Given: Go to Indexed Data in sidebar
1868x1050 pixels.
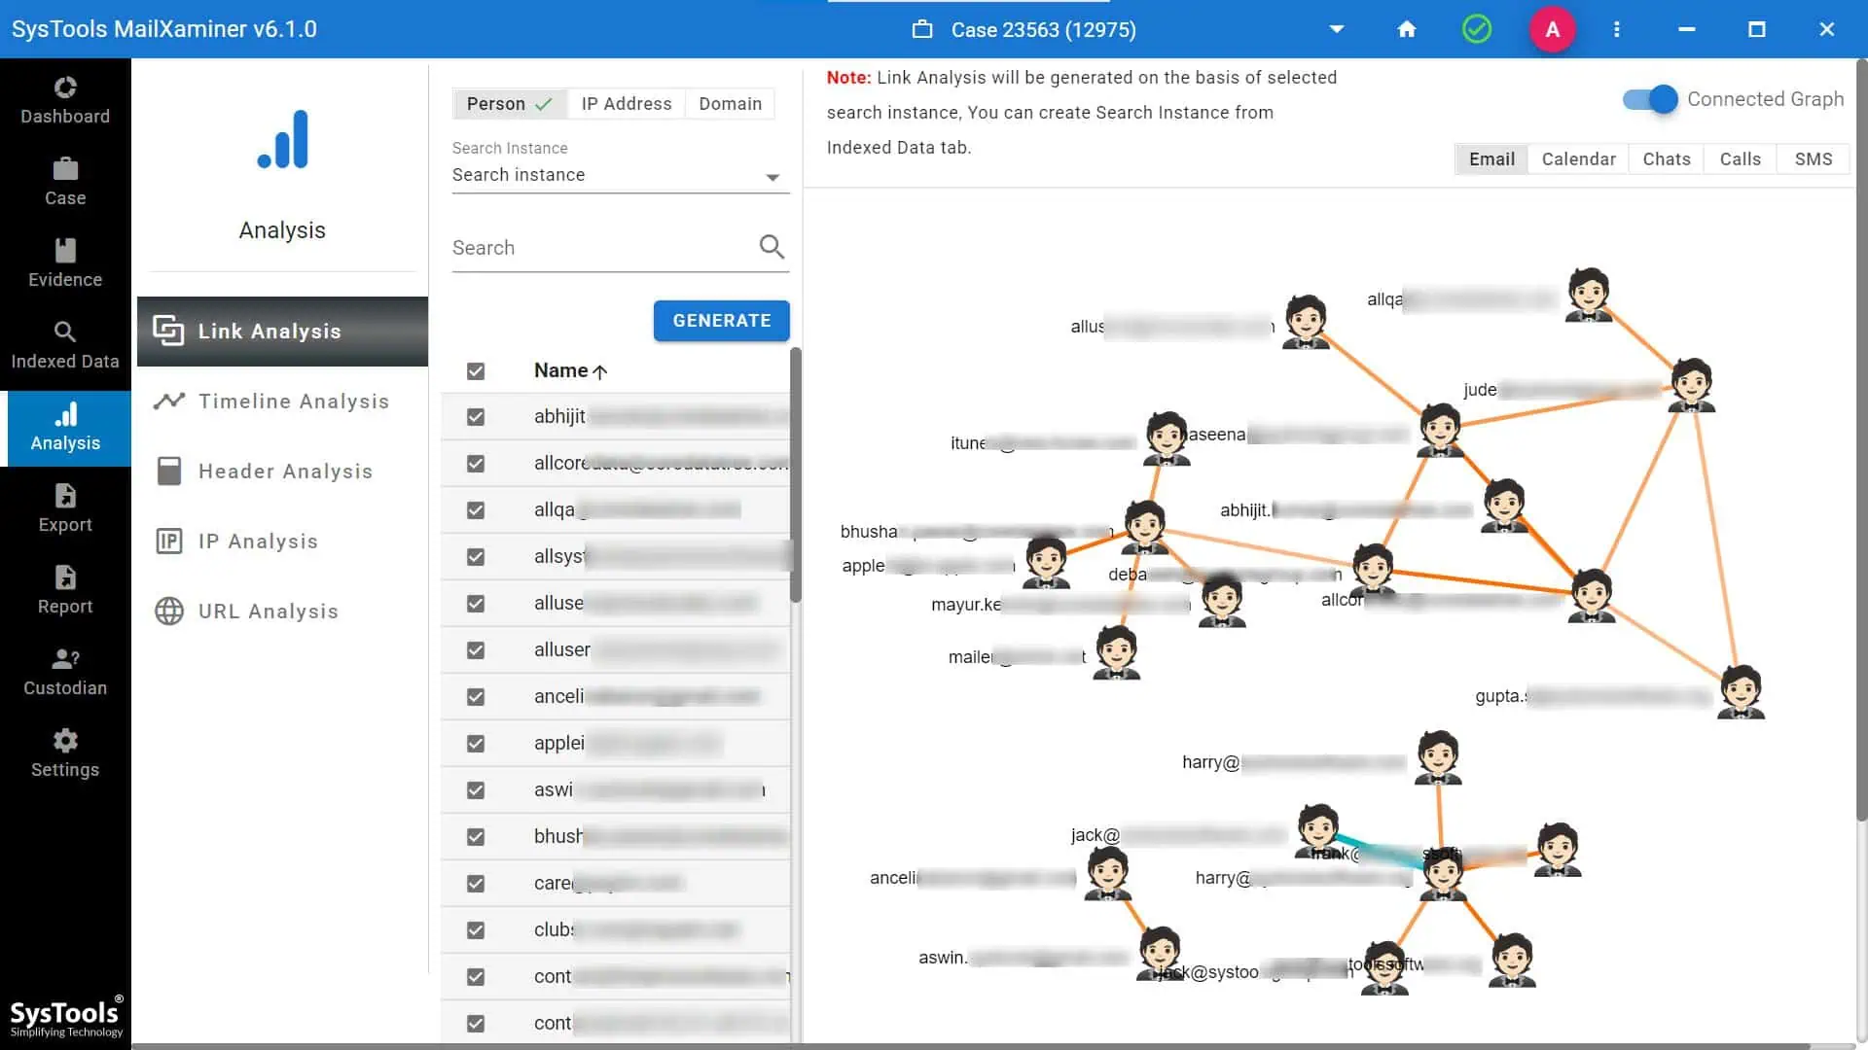Looking at the screenshot, I should click(x=65, y=345).
